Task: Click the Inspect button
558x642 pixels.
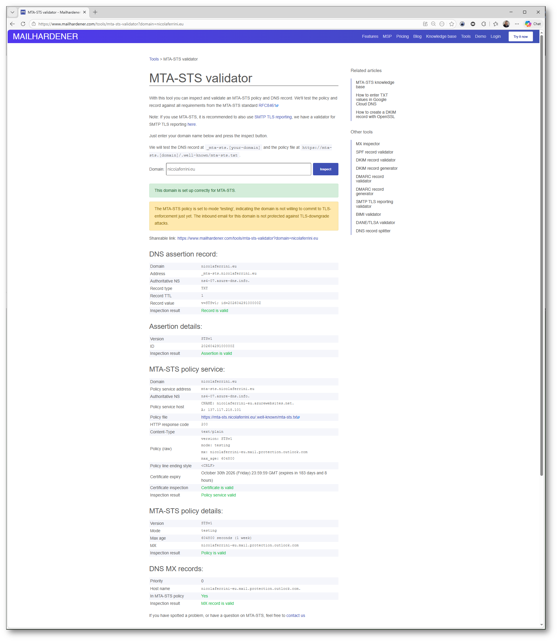Action: point(325,169)
